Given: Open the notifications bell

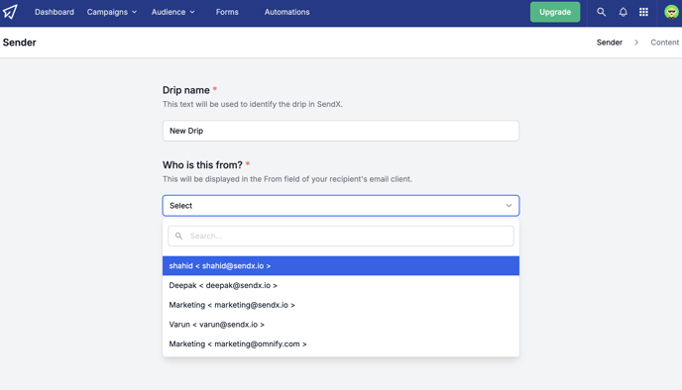Looking at the screenshot, I should [623, 12].
